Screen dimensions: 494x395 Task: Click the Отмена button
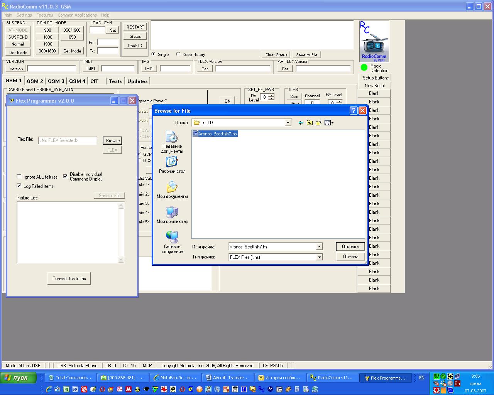350,257
